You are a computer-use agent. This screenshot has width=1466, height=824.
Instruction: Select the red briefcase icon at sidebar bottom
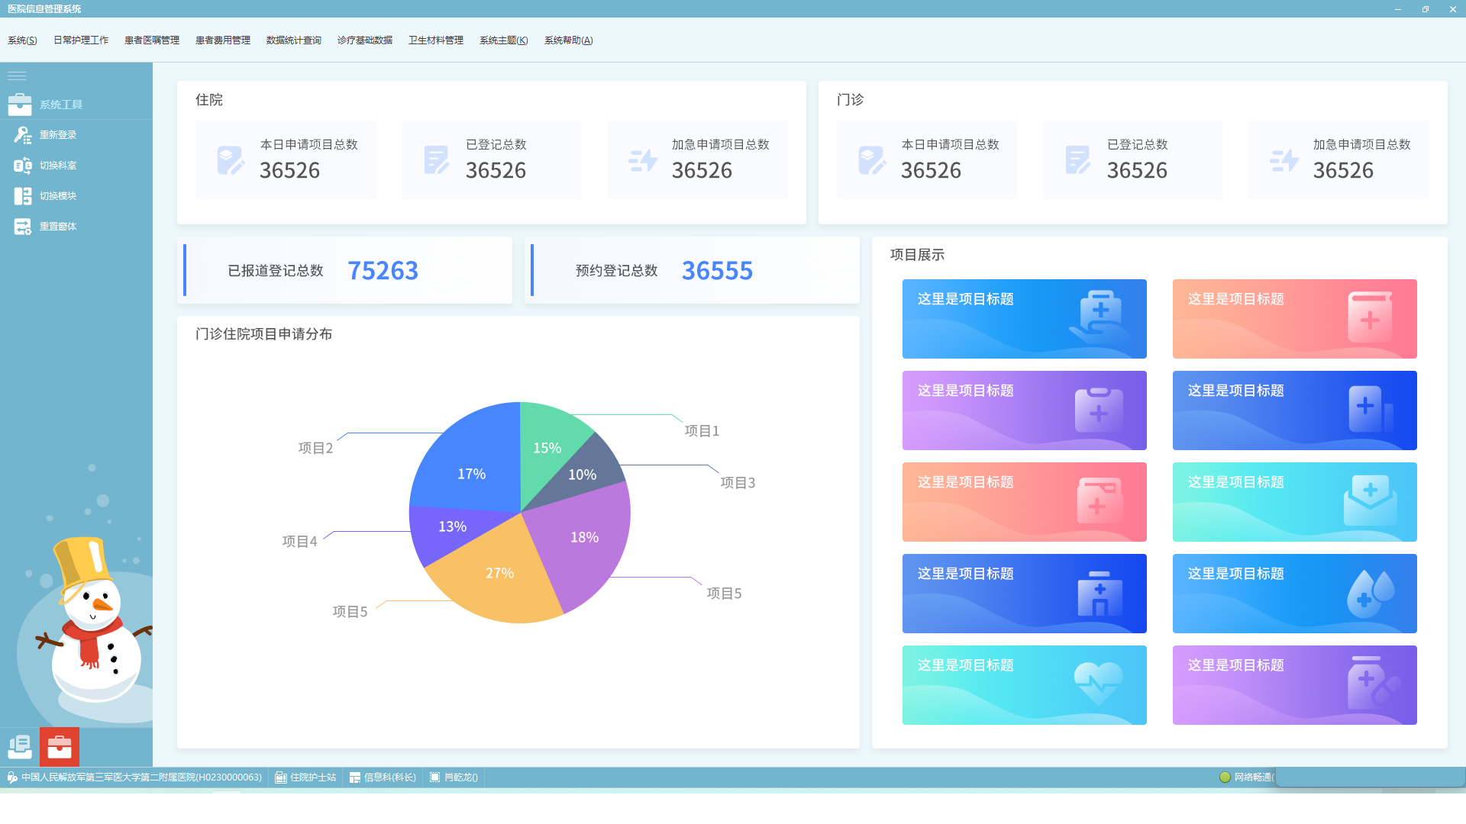(x=60, y=747)
